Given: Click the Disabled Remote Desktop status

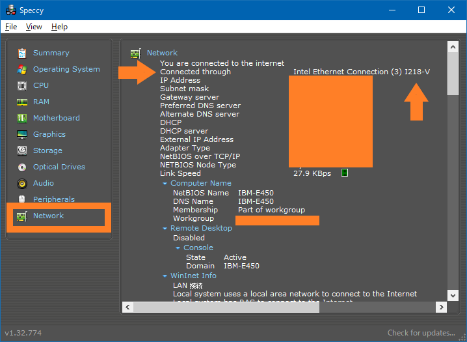Looking at the screenshot, I should (x=189, y=238).
